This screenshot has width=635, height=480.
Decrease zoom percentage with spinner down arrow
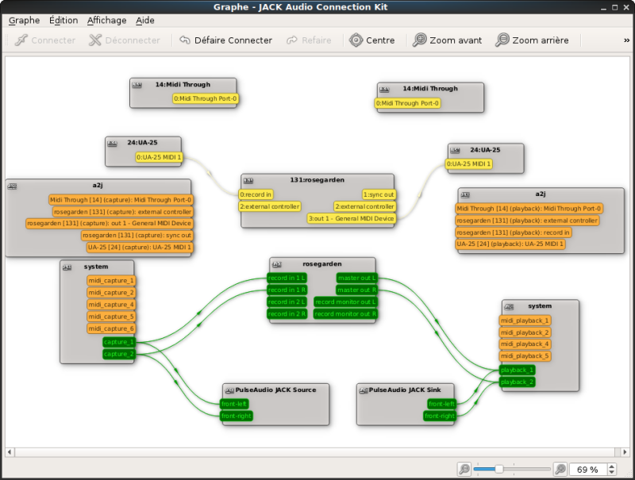tap(612, 472)
